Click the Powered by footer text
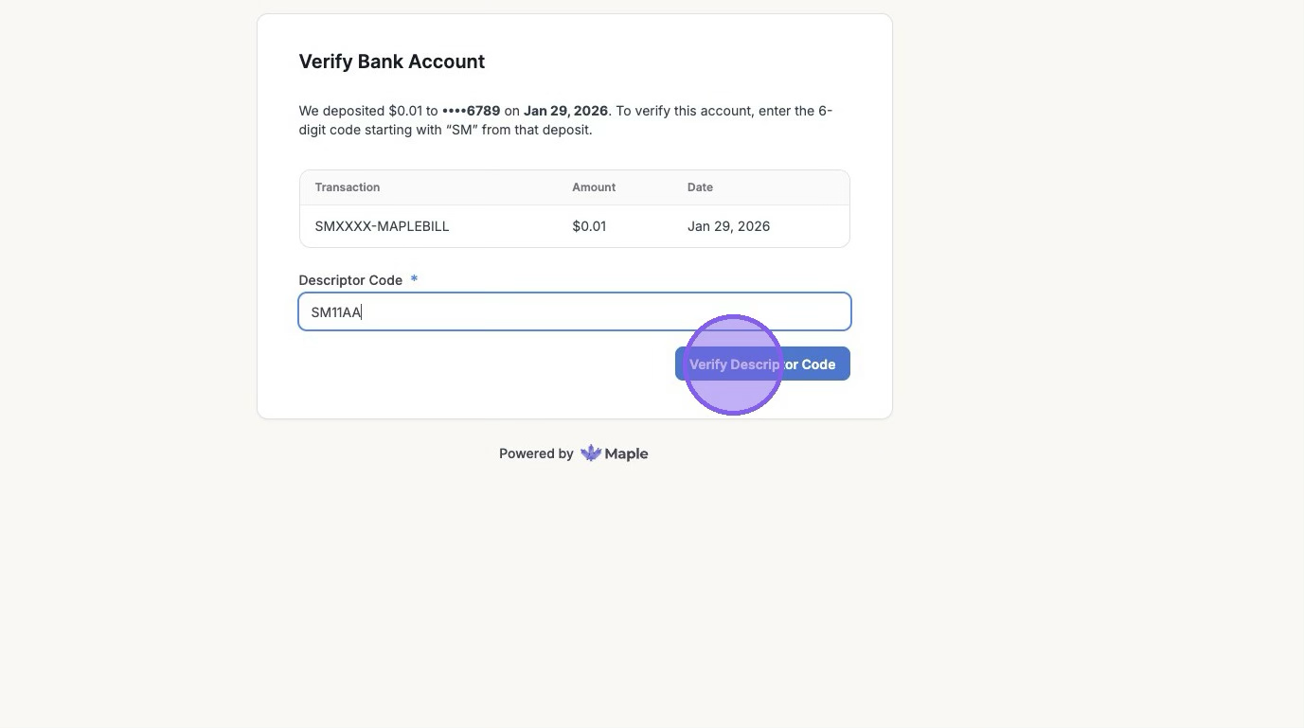Viewport: 1304px width, 728px height. pos(536,453)
